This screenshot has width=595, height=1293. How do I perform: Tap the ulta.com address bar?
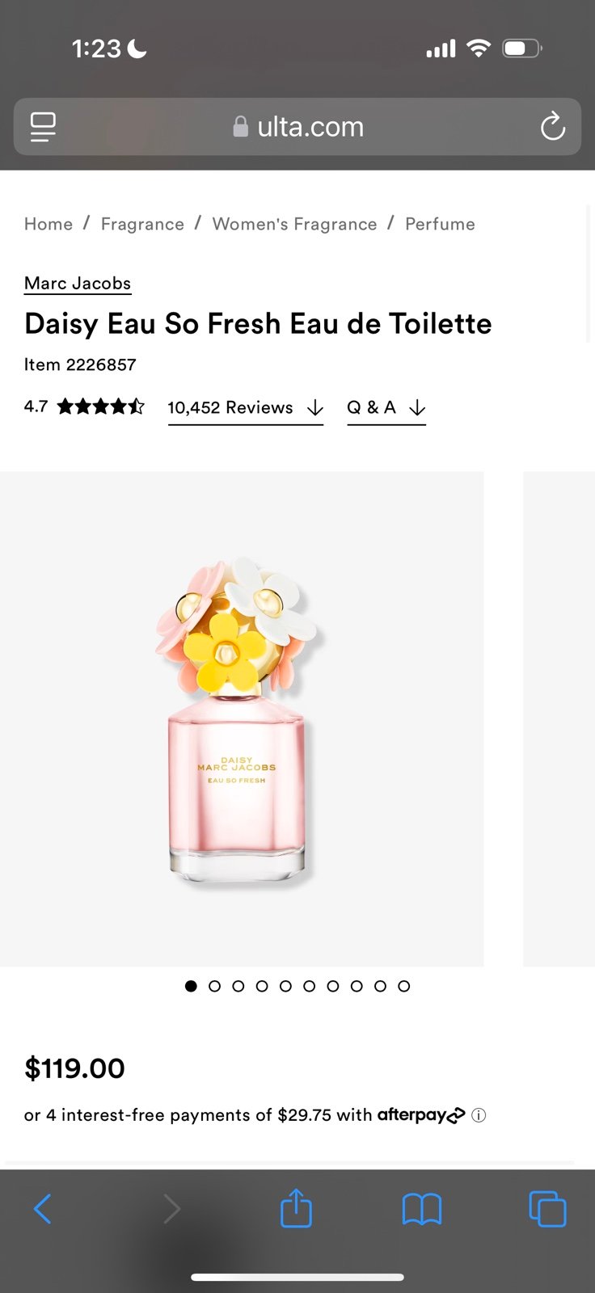(x=297, y=127)
